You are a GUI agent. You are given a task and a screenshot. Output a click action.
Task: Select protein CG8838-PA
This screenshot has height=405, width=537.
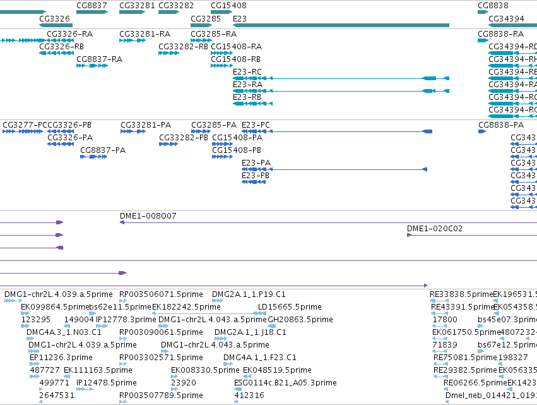[482, 131]
